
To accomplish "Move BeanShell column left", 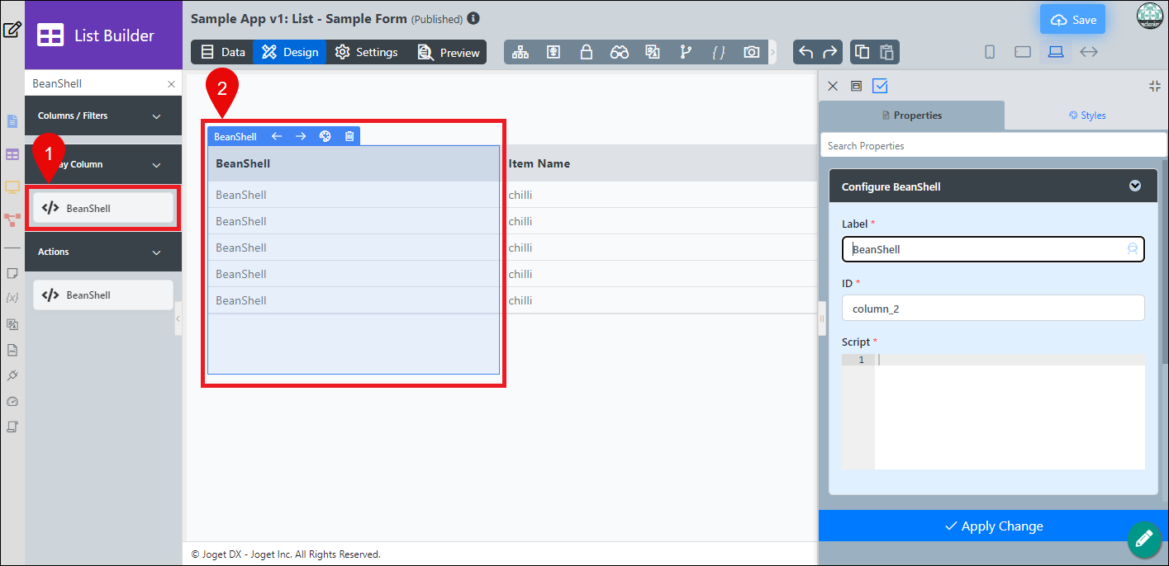I will pos(277,136).
